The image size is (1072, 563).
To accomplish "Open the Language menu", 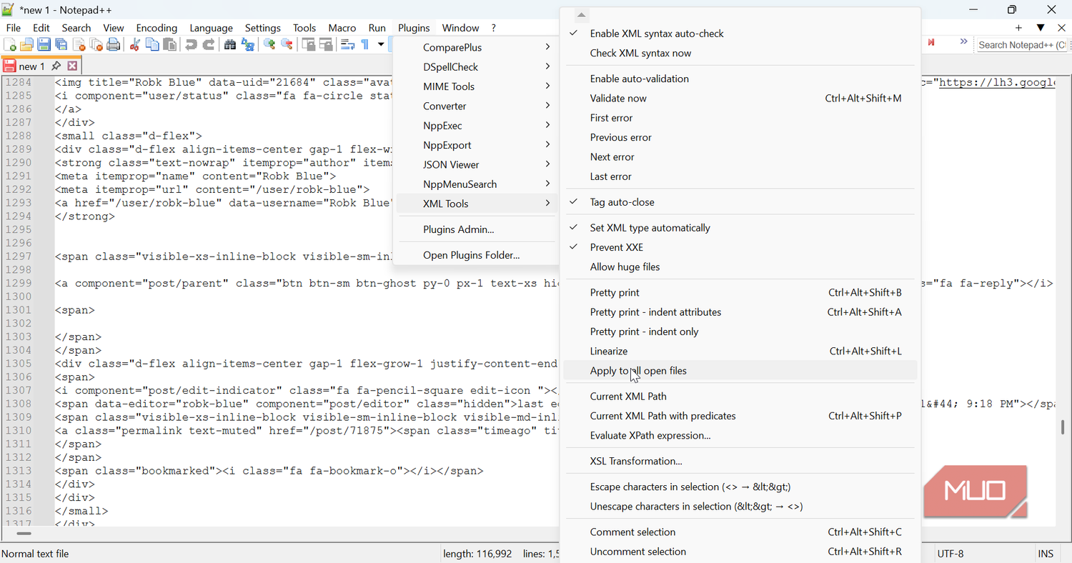I will click(x=211, y=28).
